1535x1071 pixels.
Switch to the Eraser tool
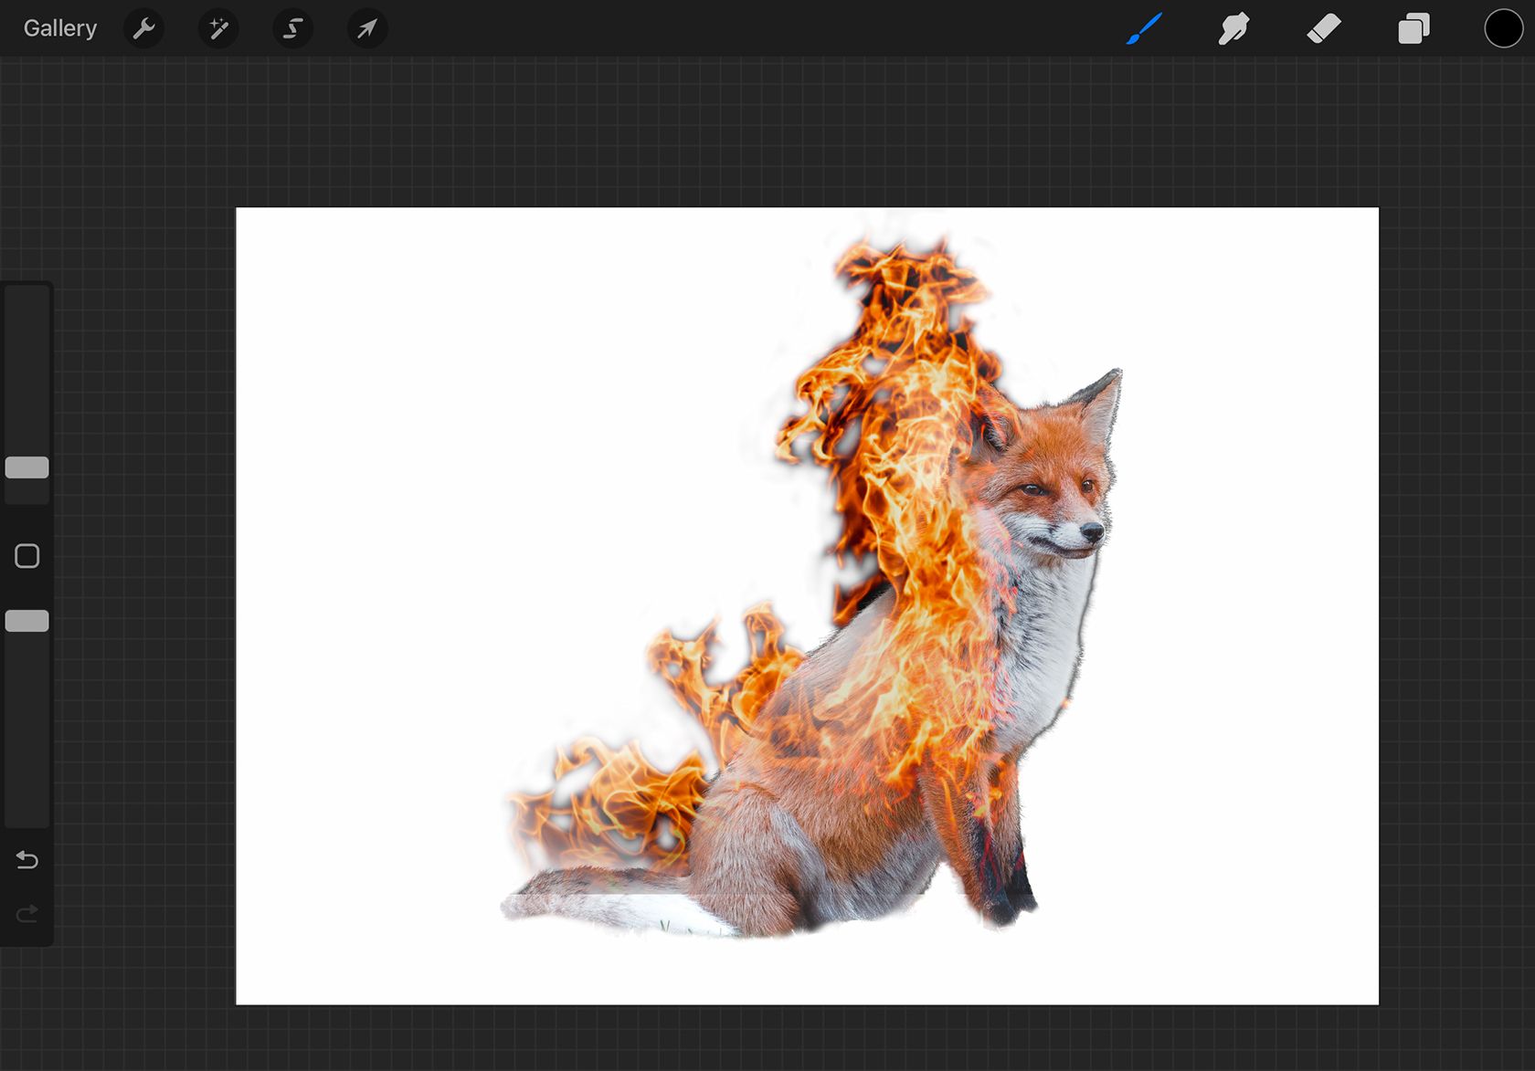[x=1325, y=28]
